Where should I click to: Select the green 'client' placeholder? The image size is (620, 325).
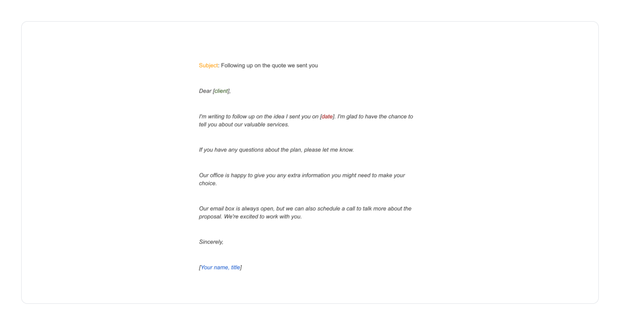pyautogui.click(x=221, y=91)
